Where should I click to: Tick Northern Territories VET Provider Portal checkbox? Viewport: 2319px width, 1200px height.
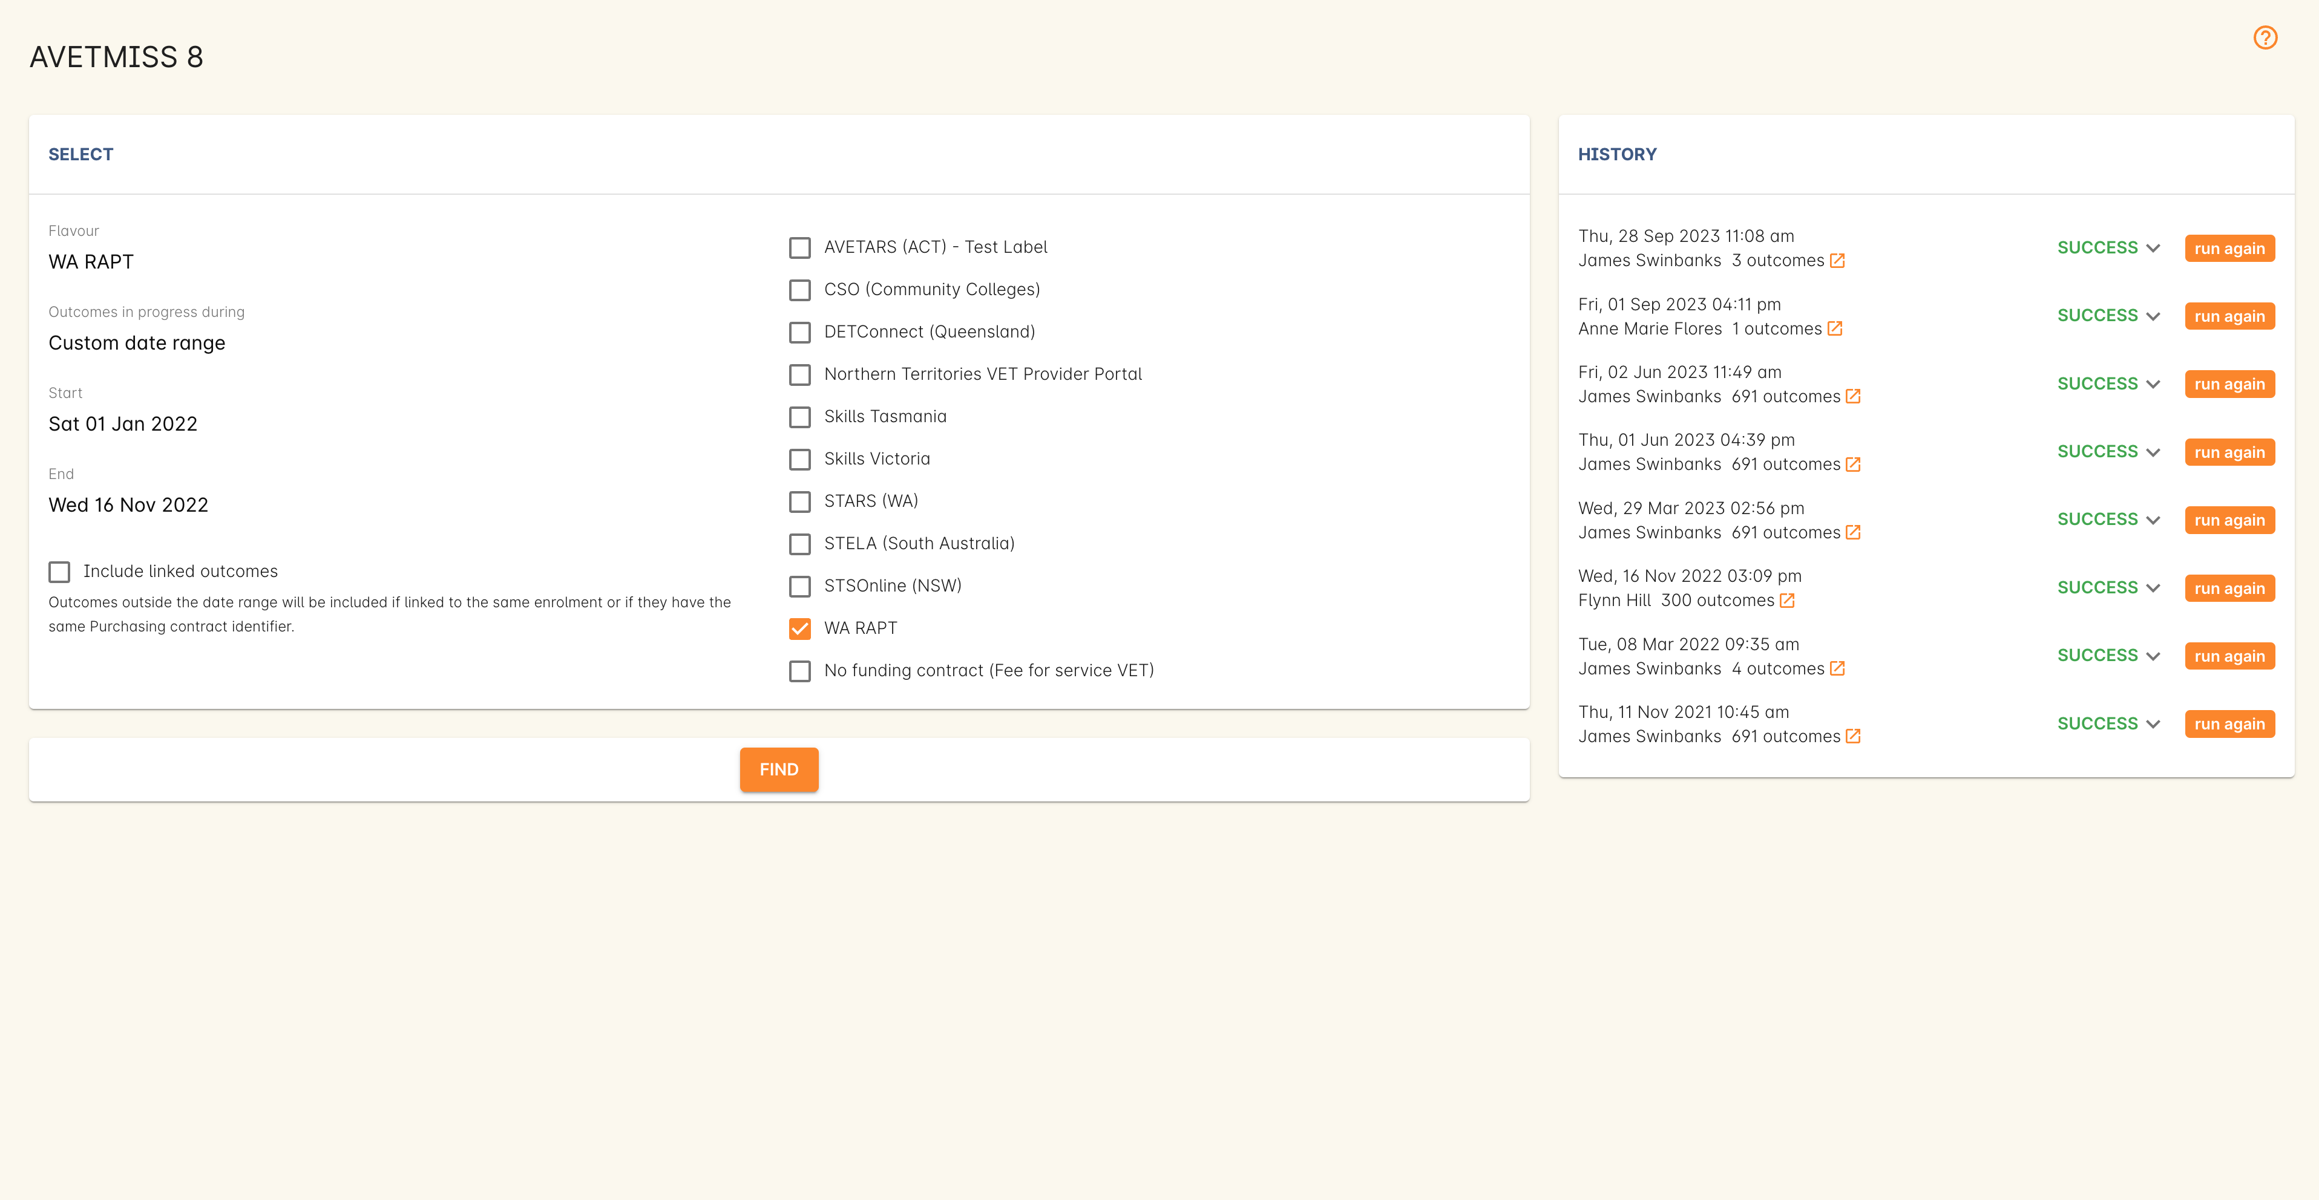[799, 374]
